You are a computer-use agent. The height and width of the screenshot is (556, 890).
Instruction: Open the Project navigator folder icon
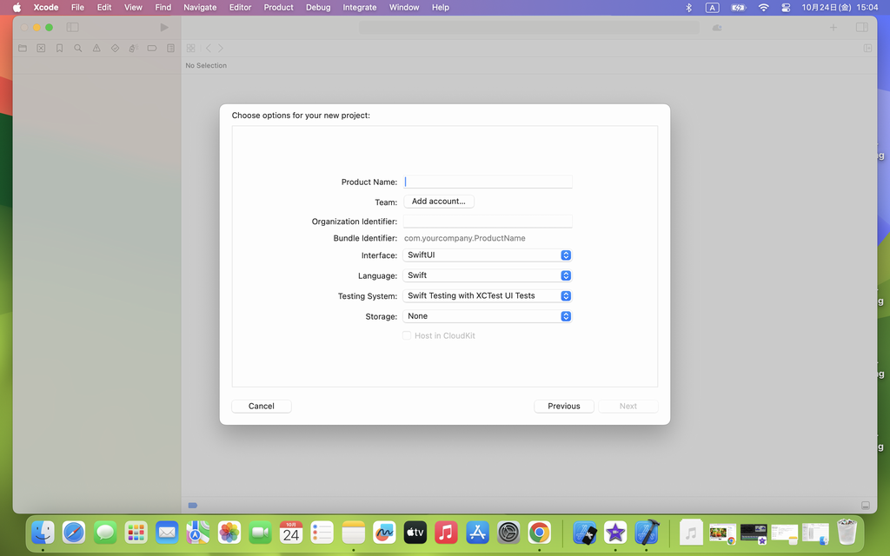coord(23,49)
